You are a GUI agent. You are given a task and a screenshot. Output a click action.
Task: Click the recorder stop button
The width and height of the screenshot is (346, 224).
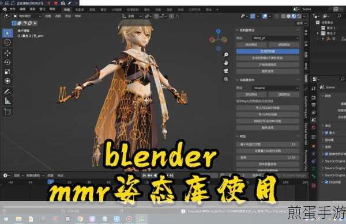coord(56,3)
